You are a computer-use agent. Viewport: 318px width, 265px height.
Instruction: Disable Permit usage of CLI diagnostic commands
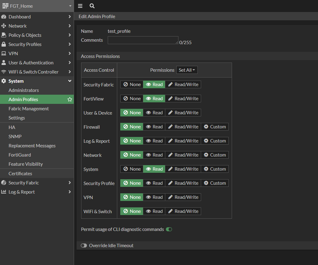pyautogui.click(x=169, y=229)
